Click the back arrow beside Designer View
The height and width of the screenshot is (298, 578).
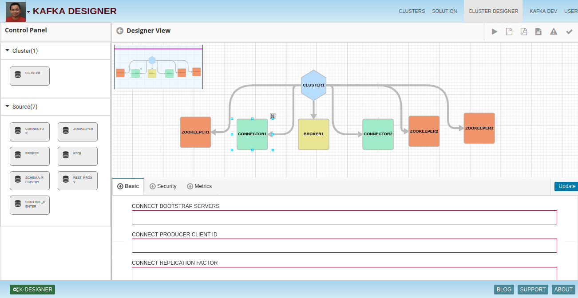pos(120,31)
